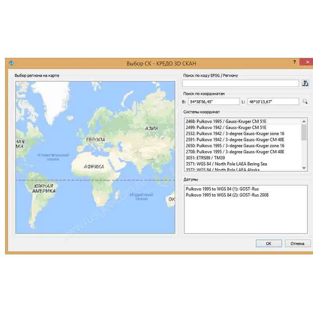The height and width of the screenshot is (313, 313).
Task: Open help with the question mark button
Action: point(294,62)
